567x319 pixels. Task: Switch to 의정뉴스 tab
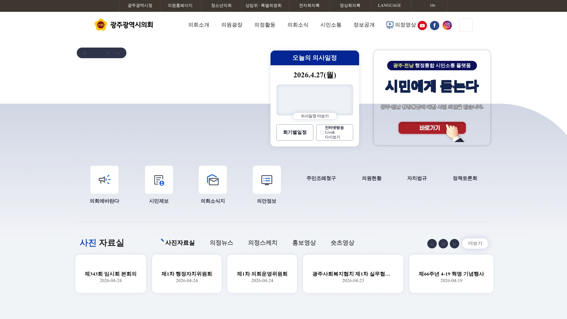point(221,243)
